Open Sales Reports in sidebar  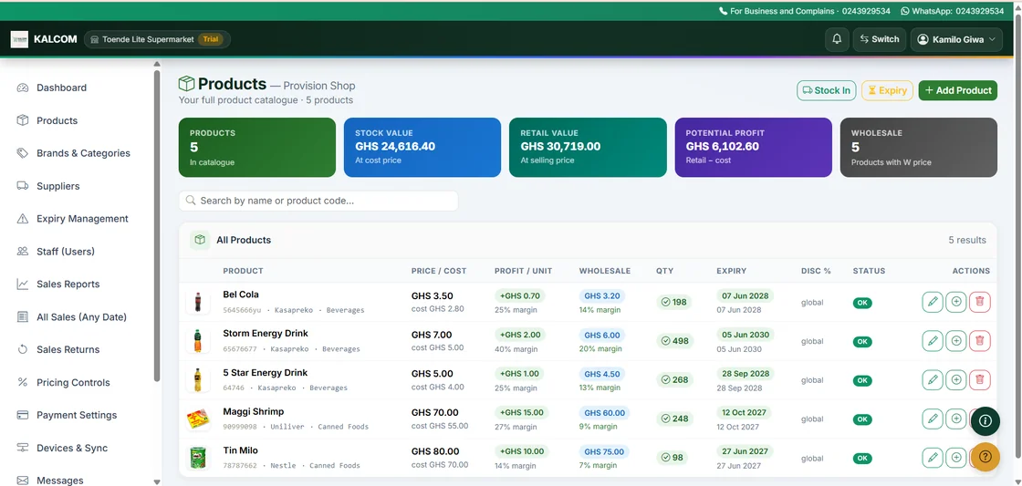[68, 284]
